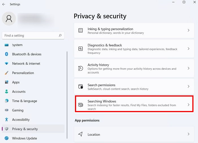Click the App permissions section heading
Viewport: 198px width, 143px height.
(x=87, y=120)
